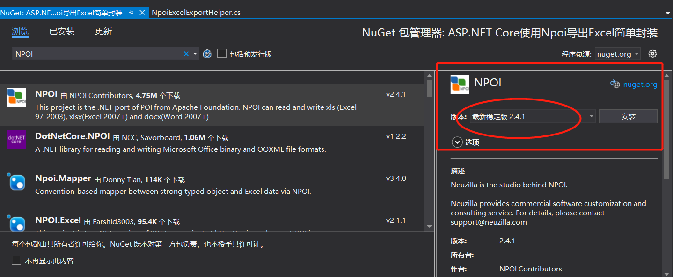Click the globe icon beside nuget.org
Viewport: 673px width, 277px height.
[614, 84]
